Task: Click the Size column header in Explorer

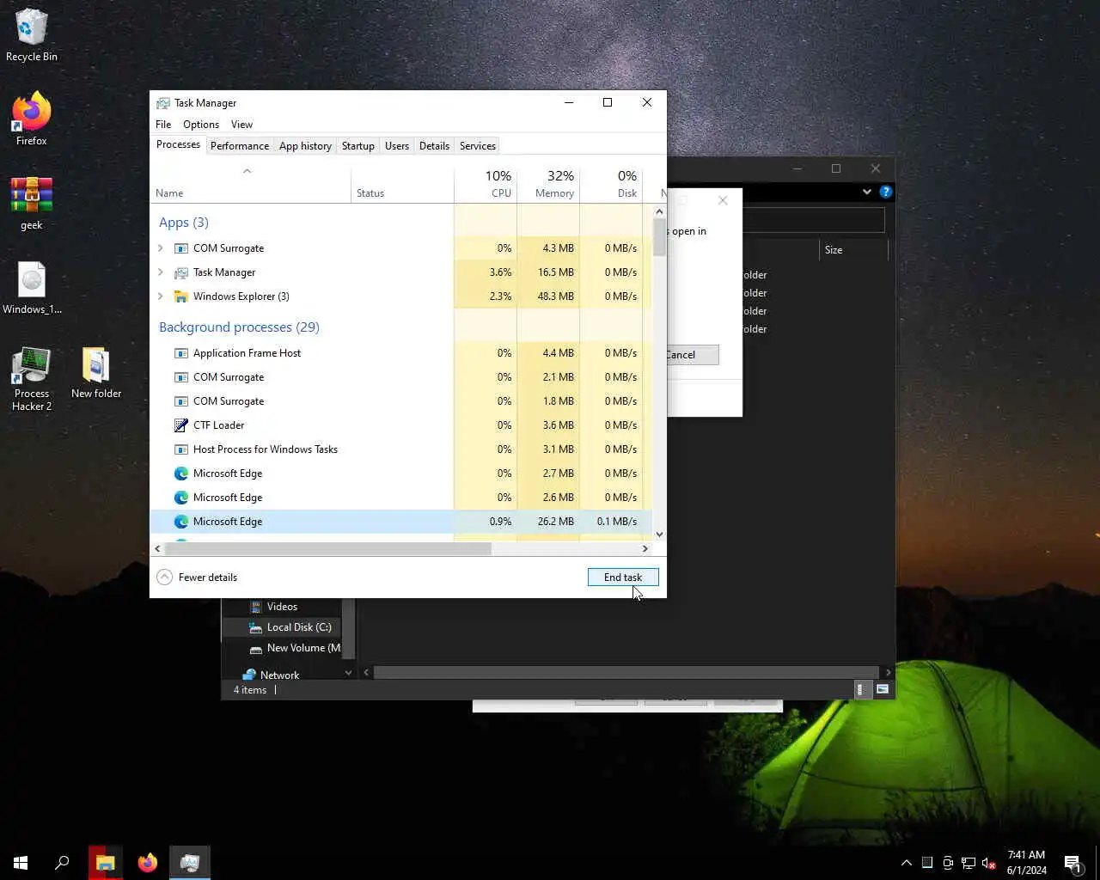Action: (x=852, y=250)
